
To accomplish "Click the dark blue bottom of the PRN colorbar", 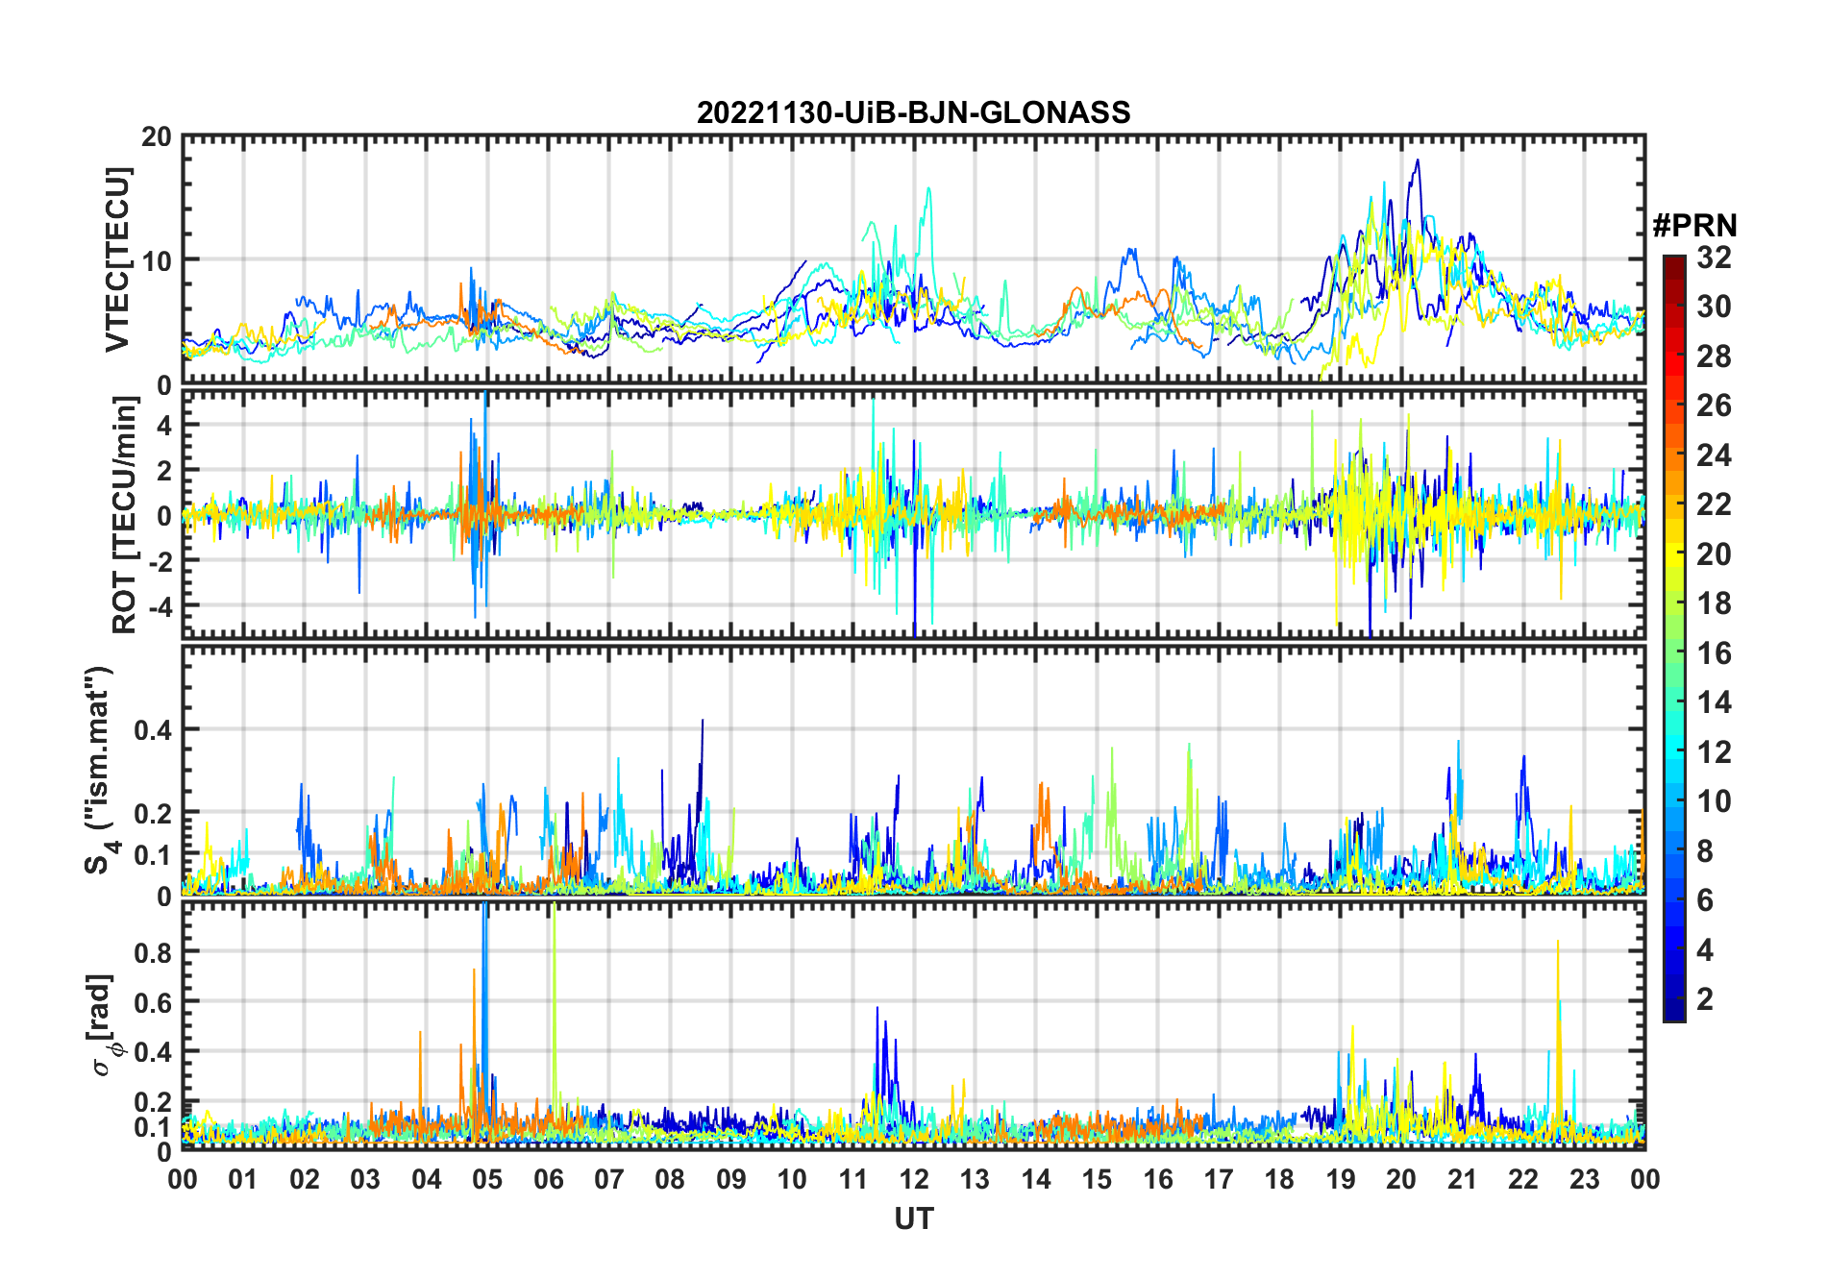I will coord(1674,1011).
